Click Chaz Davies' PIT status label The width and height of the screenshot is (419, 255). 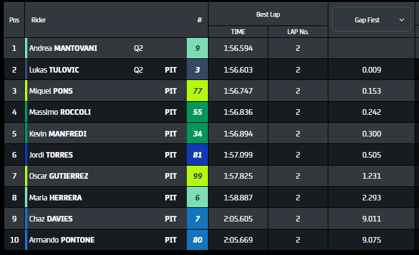tap(171, 219)
